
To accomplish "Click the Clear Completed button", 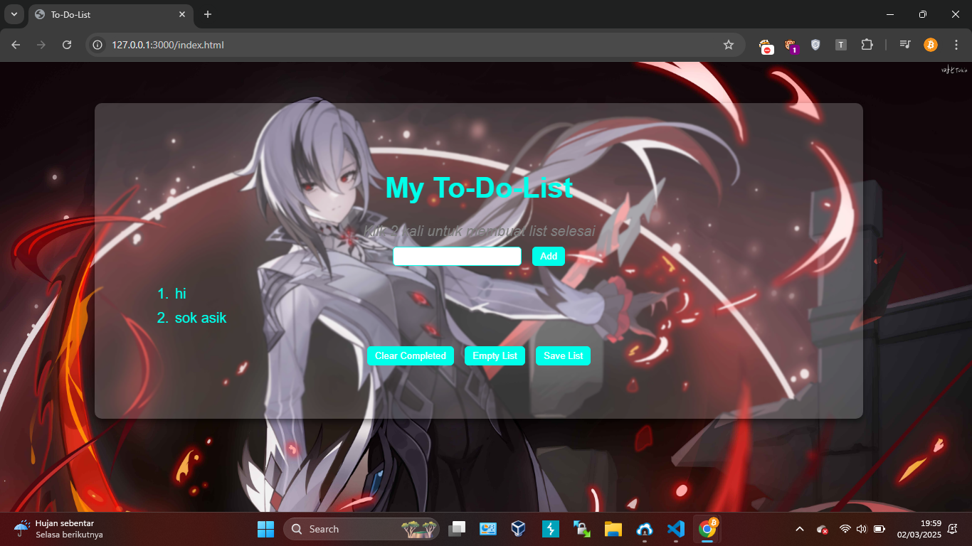I will (x=411, y=356).
